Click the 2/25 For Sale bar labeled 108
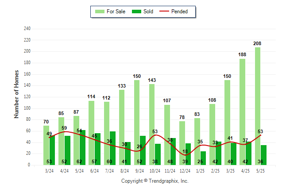 213,134
